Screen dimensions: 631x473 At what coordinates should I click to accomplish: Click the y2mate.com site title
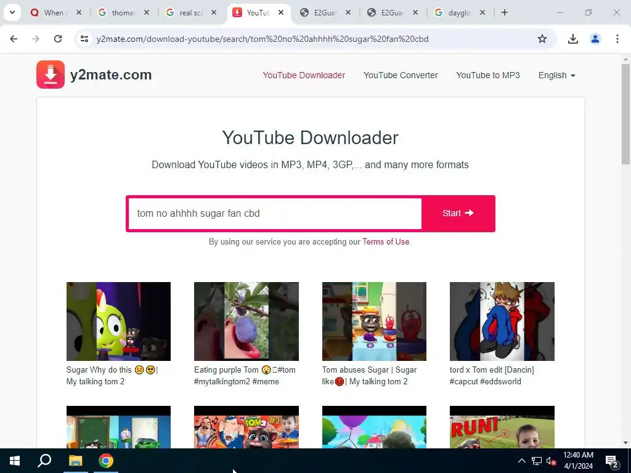tap(111, 75)
